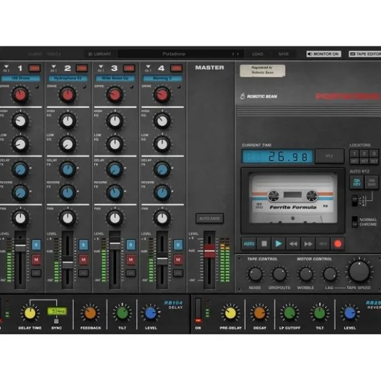Click the orange Feedback knob
Screen dimensions: 381x381
[x=90, y=313]
